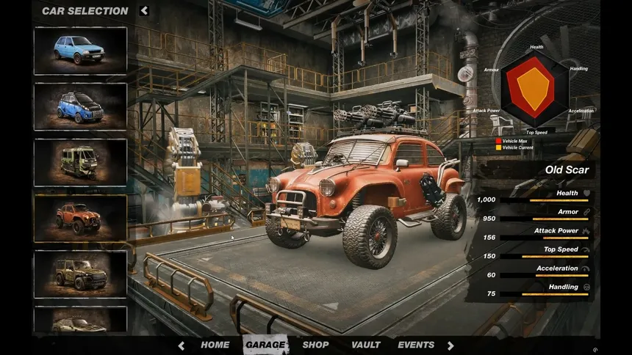
Task: Select the armored blue car thumbnail
Action: pos(81,106)
